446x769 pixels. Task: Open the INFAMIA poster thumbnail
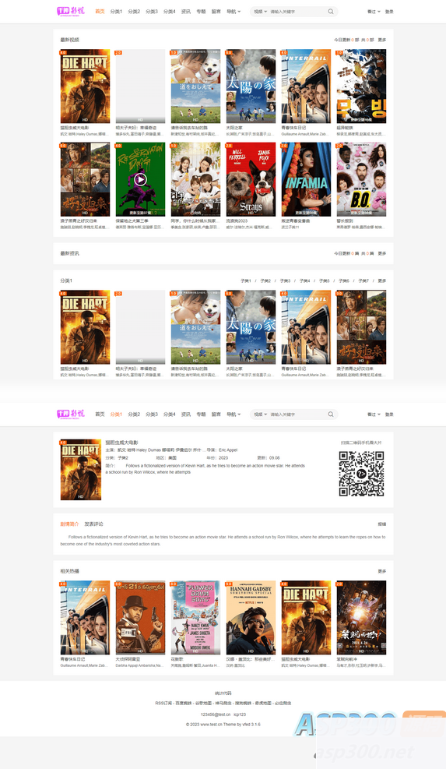(307, 179)
